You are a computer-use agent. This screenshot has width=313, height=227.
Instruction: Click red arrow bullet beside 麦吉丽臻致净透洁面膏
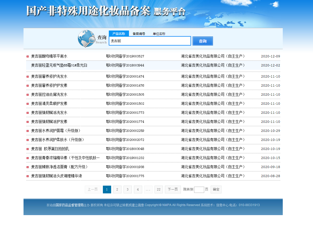(28, 167)
